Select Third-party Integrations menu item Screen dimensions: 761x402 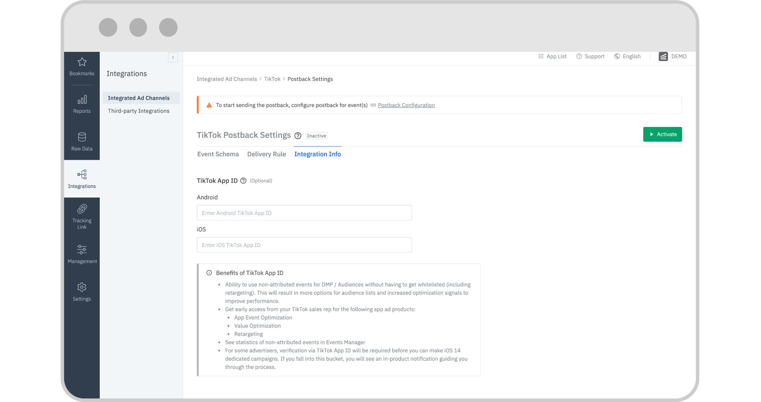pyautogui.click(x=138, y=111)
